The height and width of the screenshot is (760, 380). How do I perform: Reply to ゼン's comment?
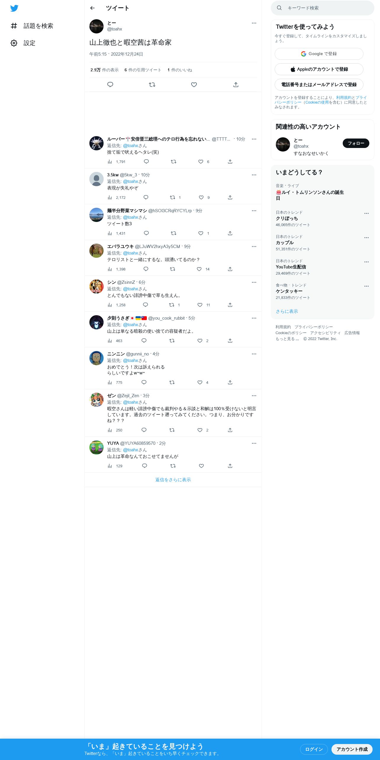pos(144,430)
